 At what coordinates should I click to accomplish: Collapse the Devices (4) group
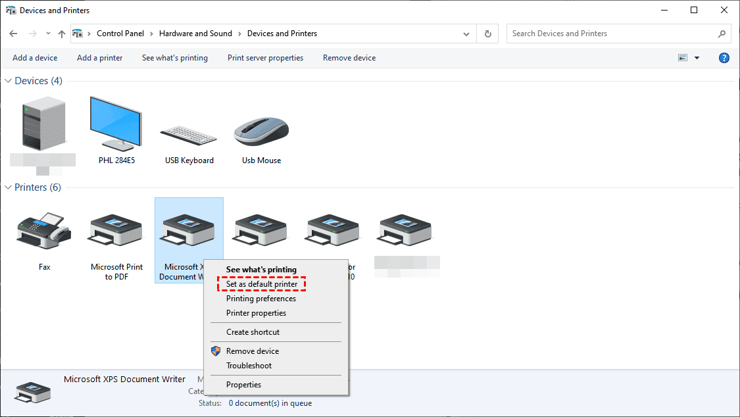[x=8, y=81]
